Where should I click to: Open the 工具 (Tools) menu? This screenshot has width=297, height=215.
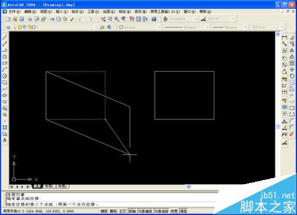tap(93, 12)
